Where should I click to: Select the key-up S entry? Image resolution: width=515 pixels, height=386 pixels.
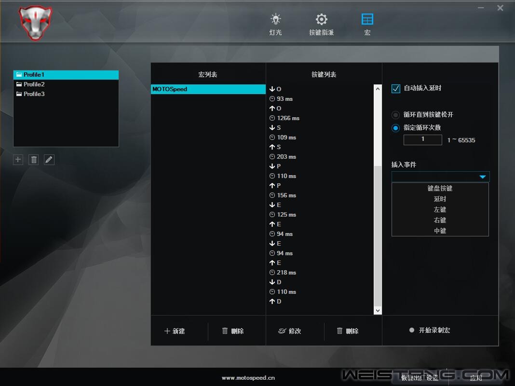coord(275,147)
